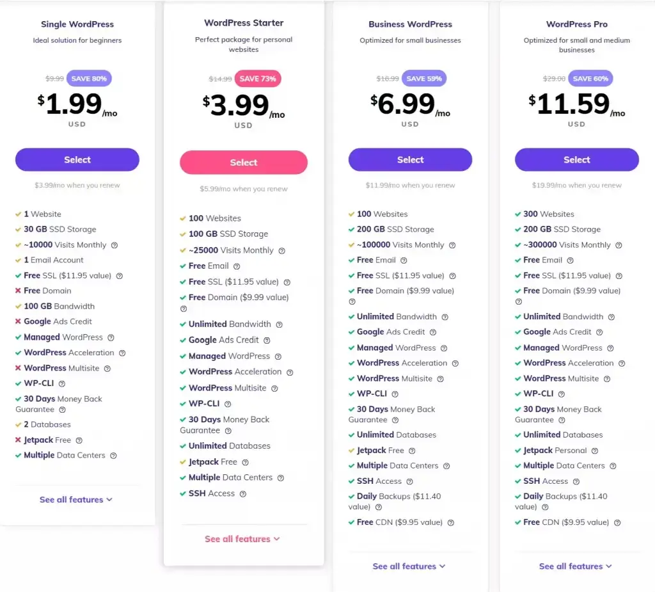Click the info icon next to Free CDN in WordPress Pro
Screen dimensions: 655x592
(x=617, y=522)
